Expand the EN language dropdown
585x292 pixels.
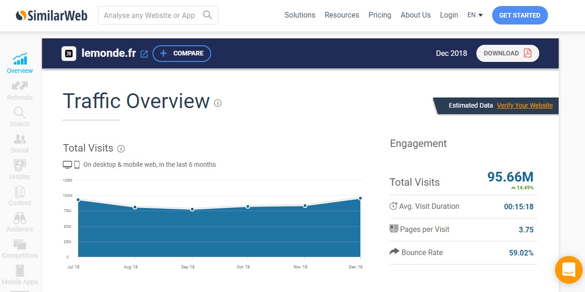coord(475,15)
